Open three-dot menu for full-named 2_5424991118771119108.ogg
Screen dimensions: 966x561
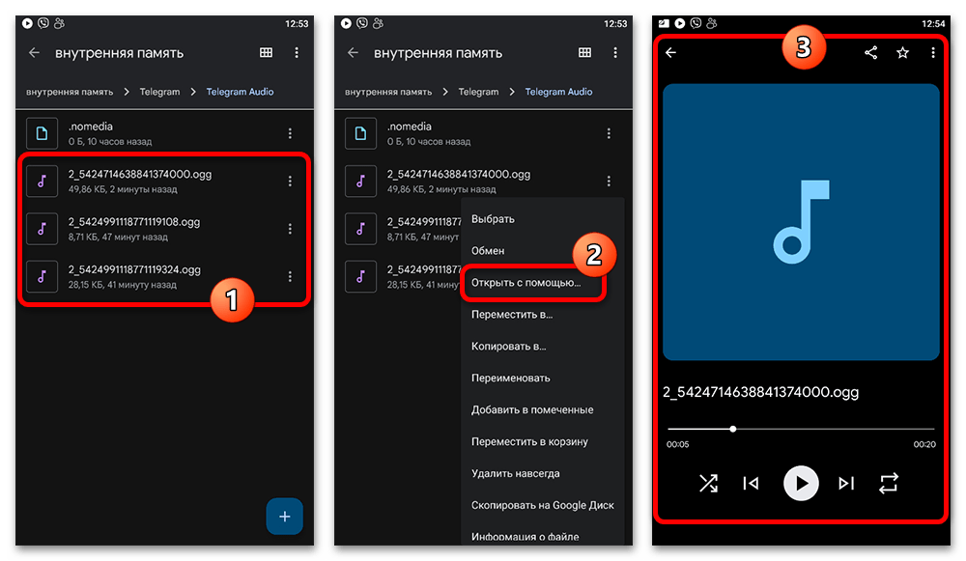click(x=290, y=229)
